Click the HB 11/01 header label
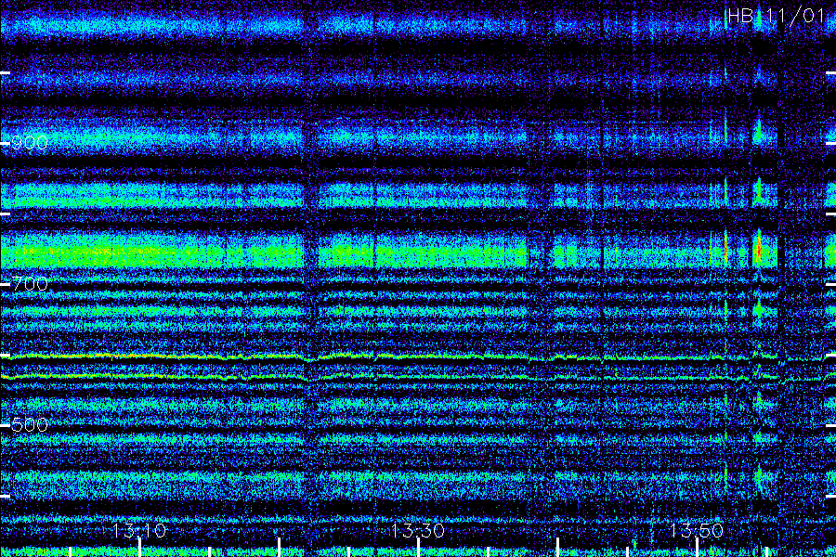The width and height of the screenshot is (836, 557). (776, 16)
